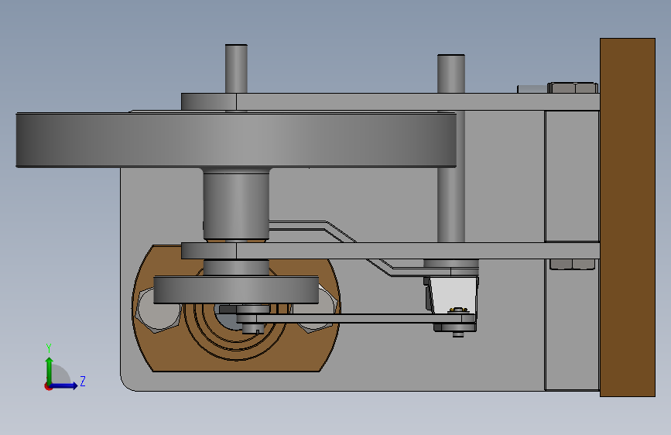The height and width of the screenshot is (435, 671).
Task: Click the green Y axis arrow
Action: click(50, 370)
